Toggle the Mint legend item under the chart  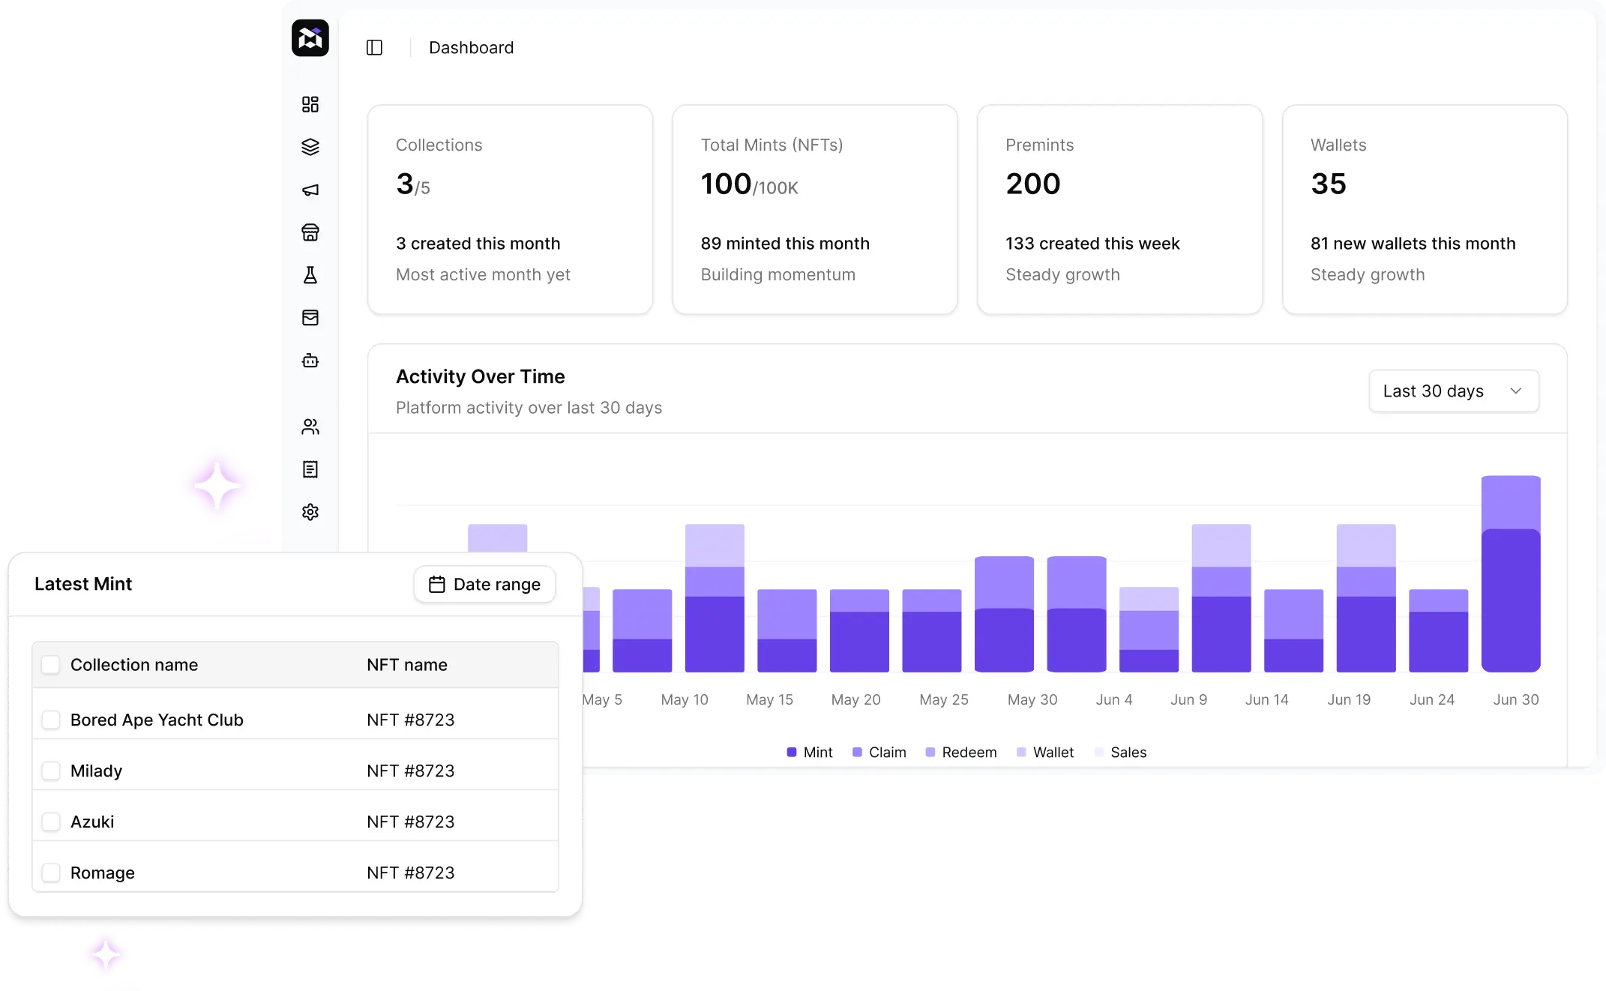[x=809, y=752]
